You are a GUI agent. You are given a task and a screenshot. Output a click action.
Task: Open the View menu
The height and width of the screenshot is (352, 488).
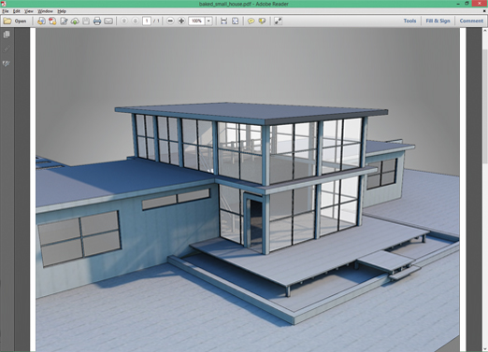(29, 11)
